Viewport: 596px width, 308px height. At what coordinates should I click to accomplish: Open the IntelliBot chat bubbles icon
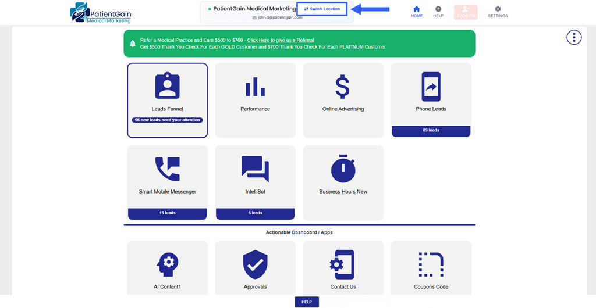tap(255, 169)
